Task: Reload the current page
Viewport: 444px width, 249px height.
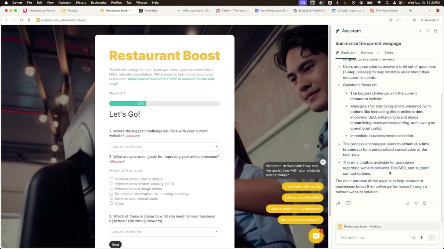Action: [x=22, y=20]
